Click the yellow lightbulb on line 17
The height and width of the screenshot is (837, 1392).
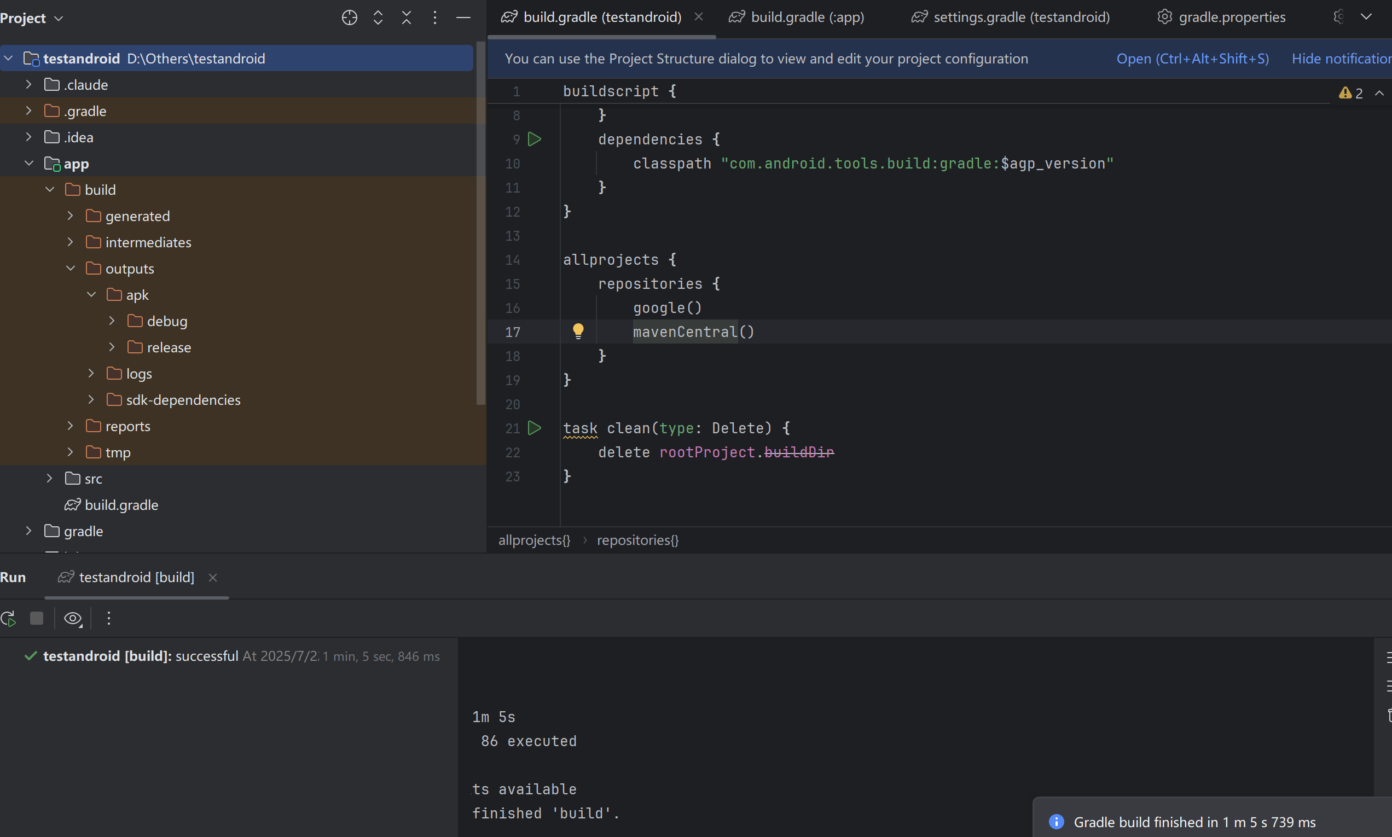click(x=578, y=331)
